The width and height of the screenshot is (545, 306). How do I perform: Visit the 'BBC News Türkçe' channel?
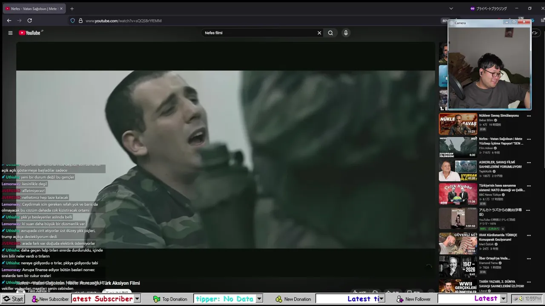(490, 195)
